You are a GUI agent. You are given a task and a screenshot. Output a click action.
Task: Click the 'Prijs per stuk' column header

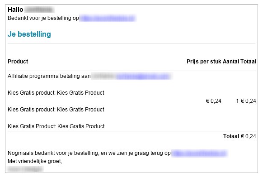204,62
